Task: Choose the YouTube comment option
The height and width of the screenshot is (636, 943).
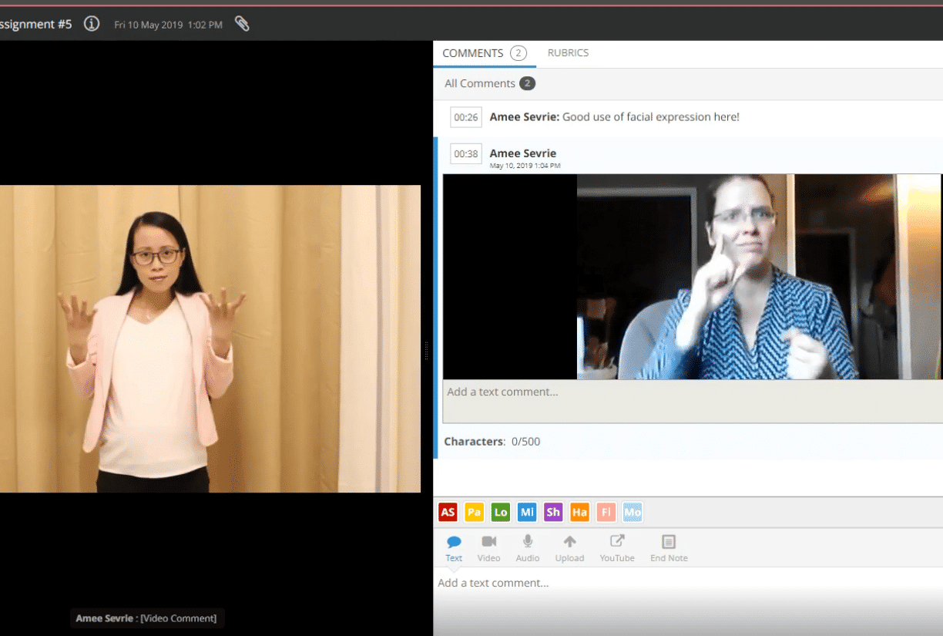Action: (x=617, y=549)
